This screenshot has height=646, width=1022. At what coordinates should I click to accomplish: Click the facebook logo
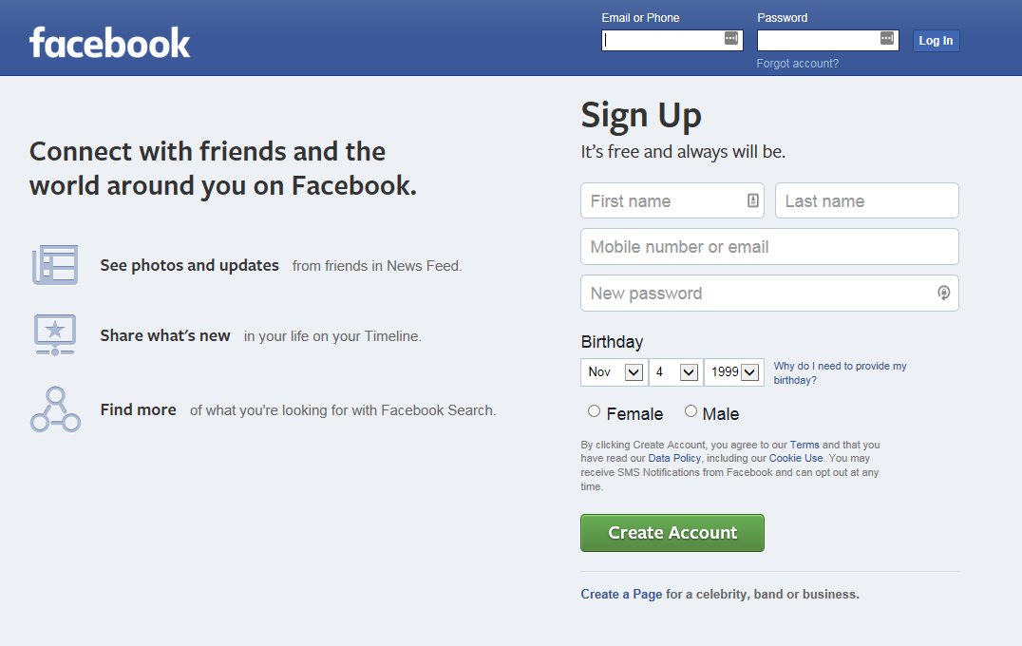tap(109, 43)
